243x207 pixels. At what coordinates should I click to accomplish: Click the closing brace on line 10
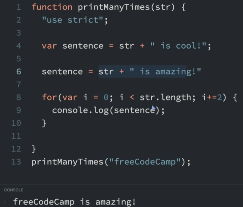coord(44,123)
